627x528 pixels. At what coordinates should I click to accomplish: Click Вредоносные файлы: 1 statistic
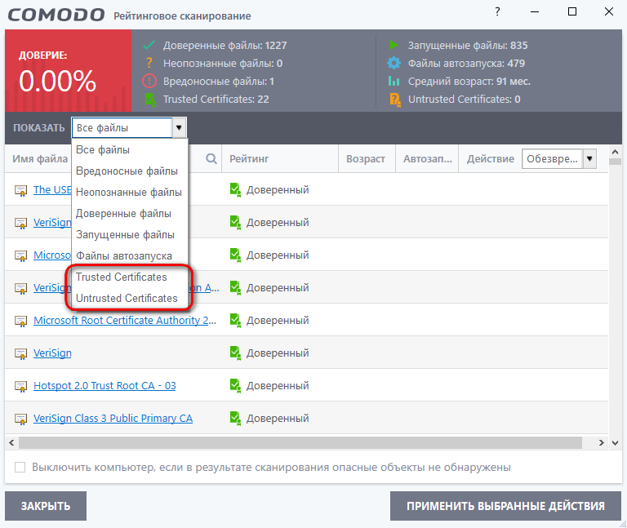[219, 81]
